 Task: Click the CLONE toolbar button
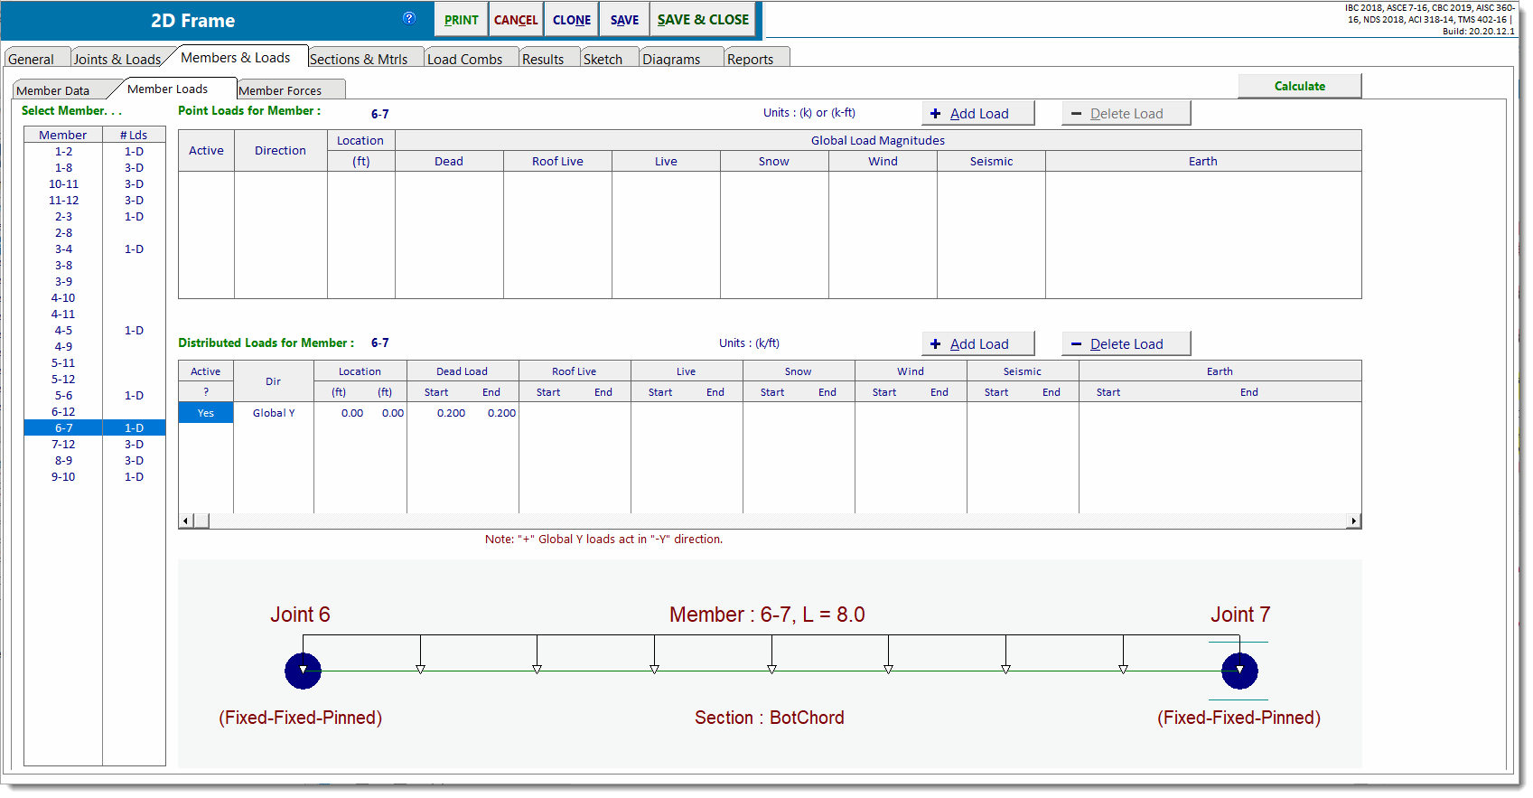pos(572,20)
